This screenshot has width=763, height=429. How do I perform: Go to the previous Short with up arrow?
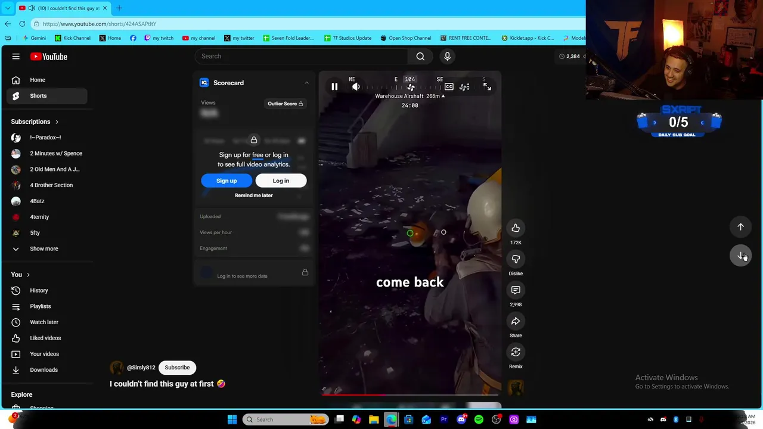pyautogui.click(x=741, y=227)
